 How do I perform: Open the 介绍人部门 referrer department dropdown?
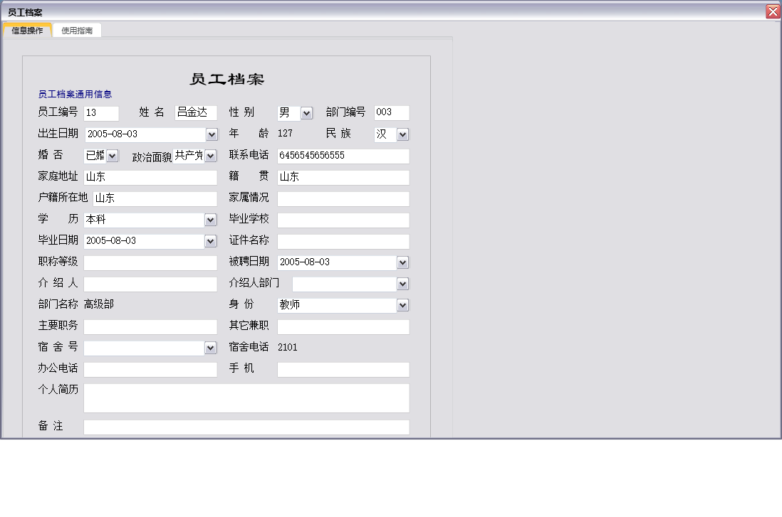(403, 283)
